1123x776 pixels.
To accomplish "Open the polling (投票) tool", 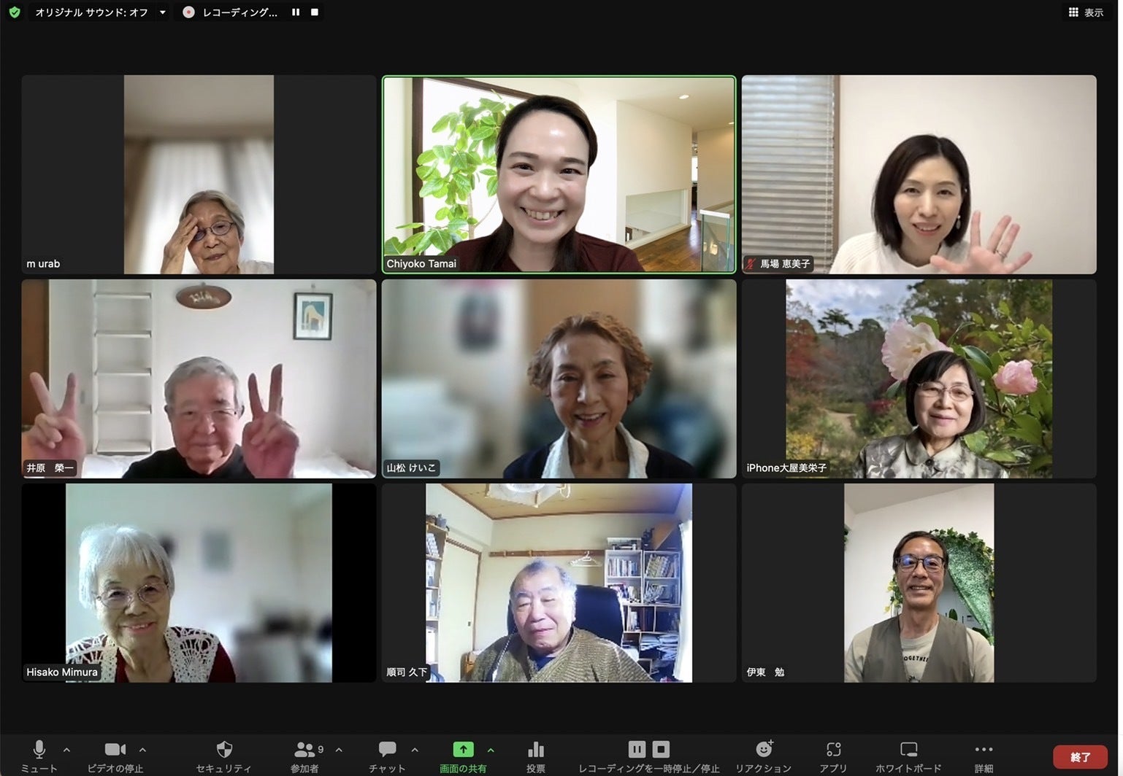I will click(x=535, y=750).
